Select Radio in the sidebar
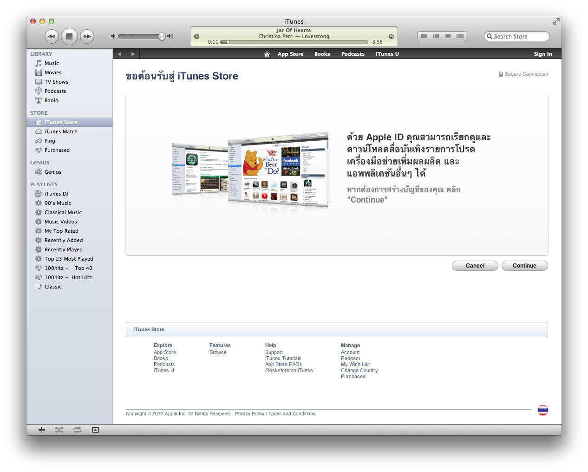This screenshot has width=588, height=472. pyautogui.click(x=69, y=100)
